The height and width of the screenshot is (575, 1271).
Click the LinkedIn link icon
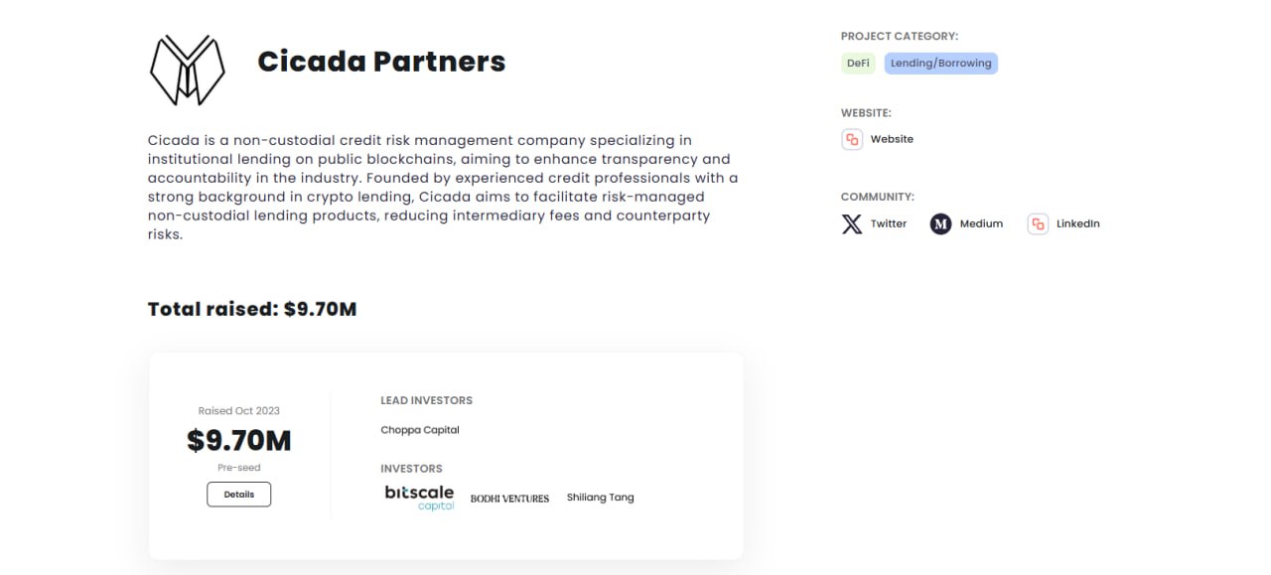click(1038, 223)
